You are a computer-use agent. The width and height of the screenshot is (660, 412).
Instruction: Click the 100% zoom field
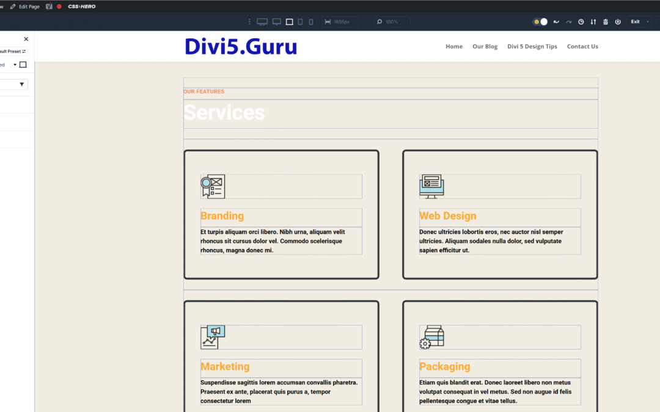click(392, 22)
